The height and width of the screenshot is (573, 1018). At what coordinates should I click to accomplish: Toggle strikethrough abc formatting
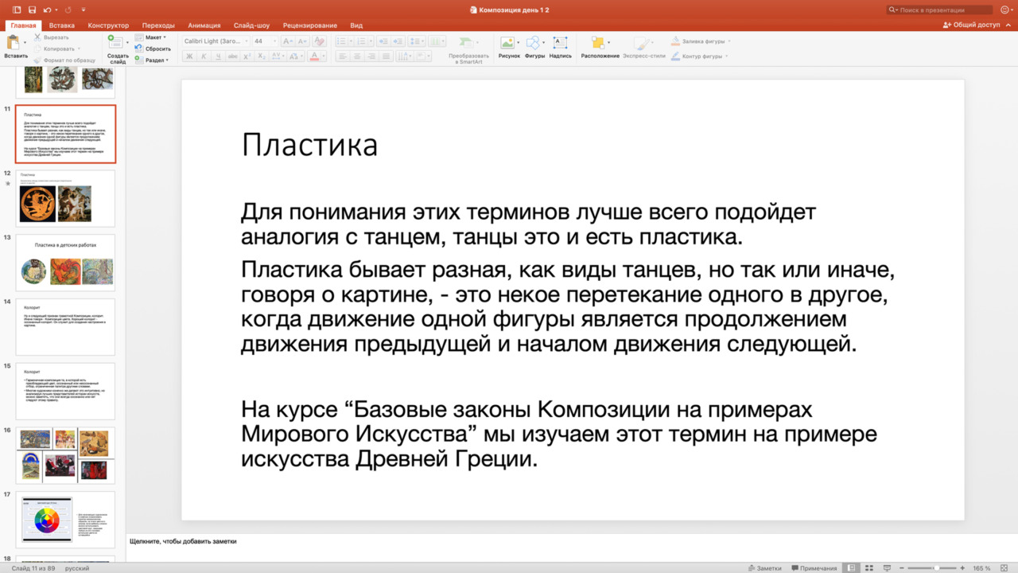232,57
